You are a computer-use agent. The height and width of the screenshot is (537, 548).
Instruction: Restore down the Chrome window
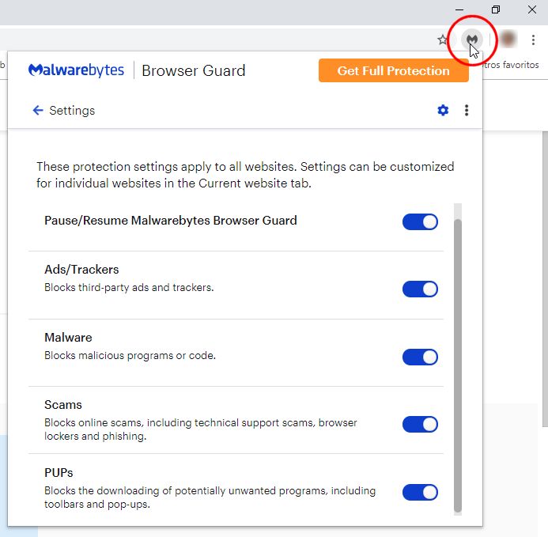(x=496, y=9)
